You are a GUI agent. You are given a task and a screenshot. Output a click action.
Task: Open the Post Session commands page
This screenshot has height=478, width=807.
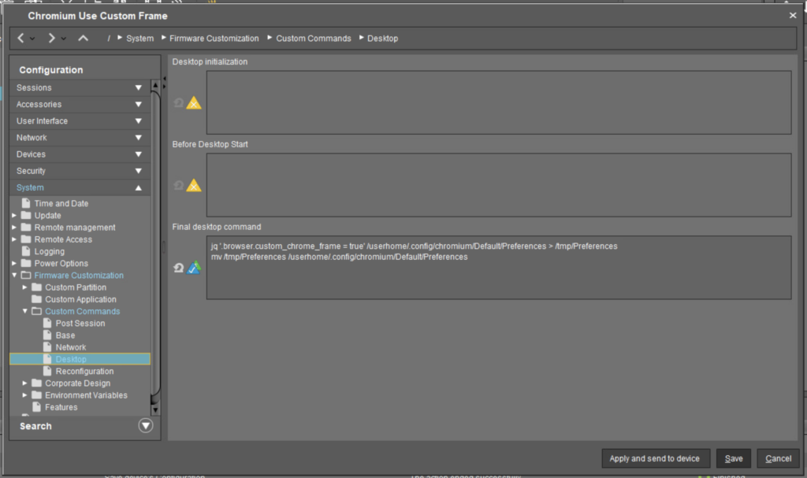80,323
